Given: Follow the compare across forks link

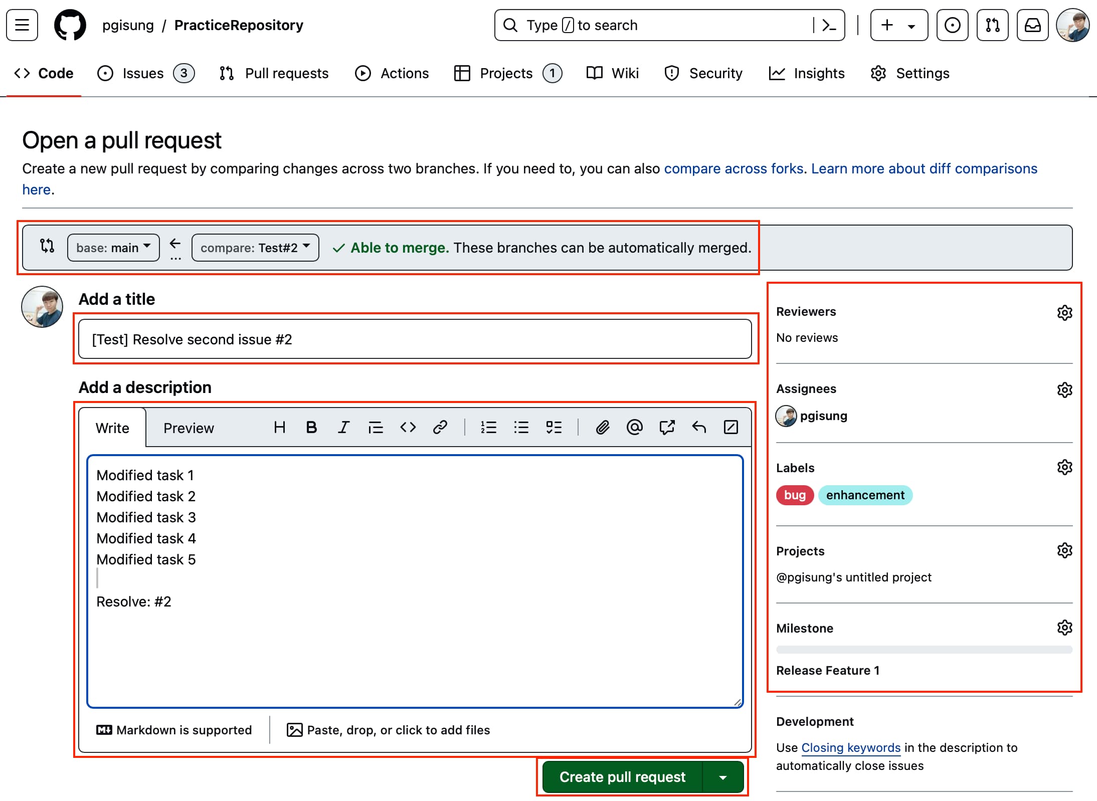Looking at the screenshot, I should 734,168.
